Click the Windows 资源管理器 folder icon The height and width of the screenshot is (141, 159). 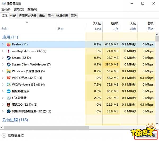(8, 71)
